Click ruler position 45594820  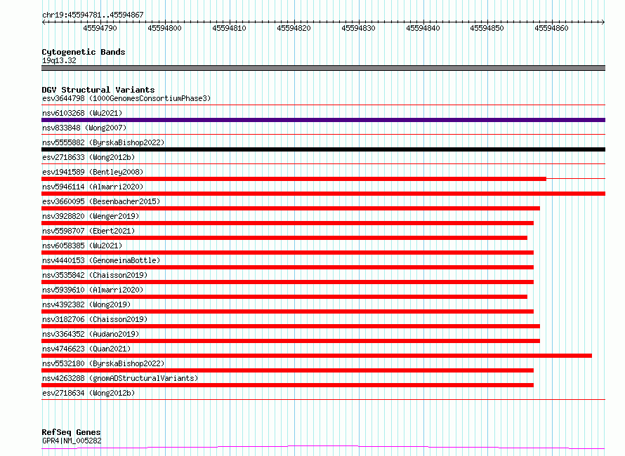coord(294,28)
